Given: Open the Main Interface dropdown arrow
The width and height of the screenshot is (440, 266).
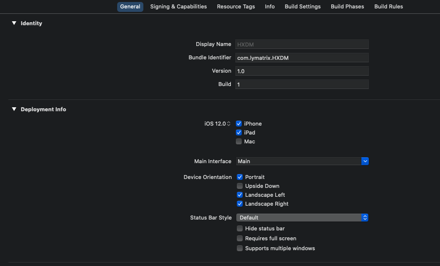Looking at the screenshot, I should click(365, 161).
